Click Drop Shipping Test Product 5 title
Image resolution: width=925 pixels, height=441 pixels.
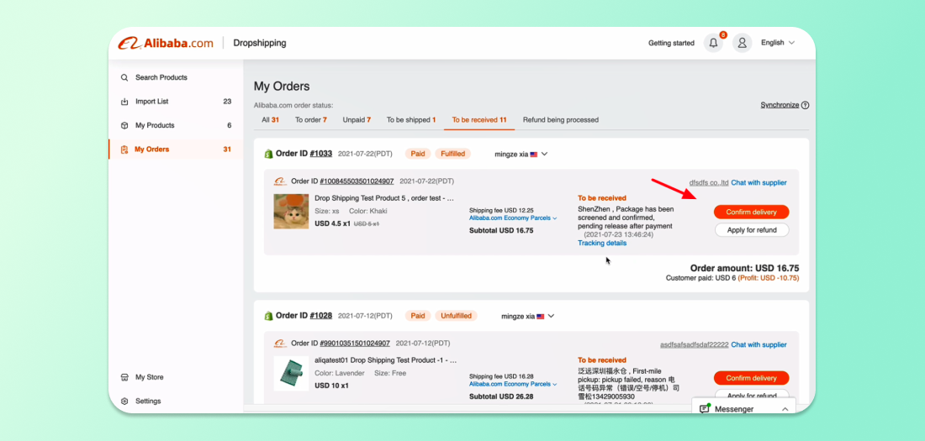384,199
